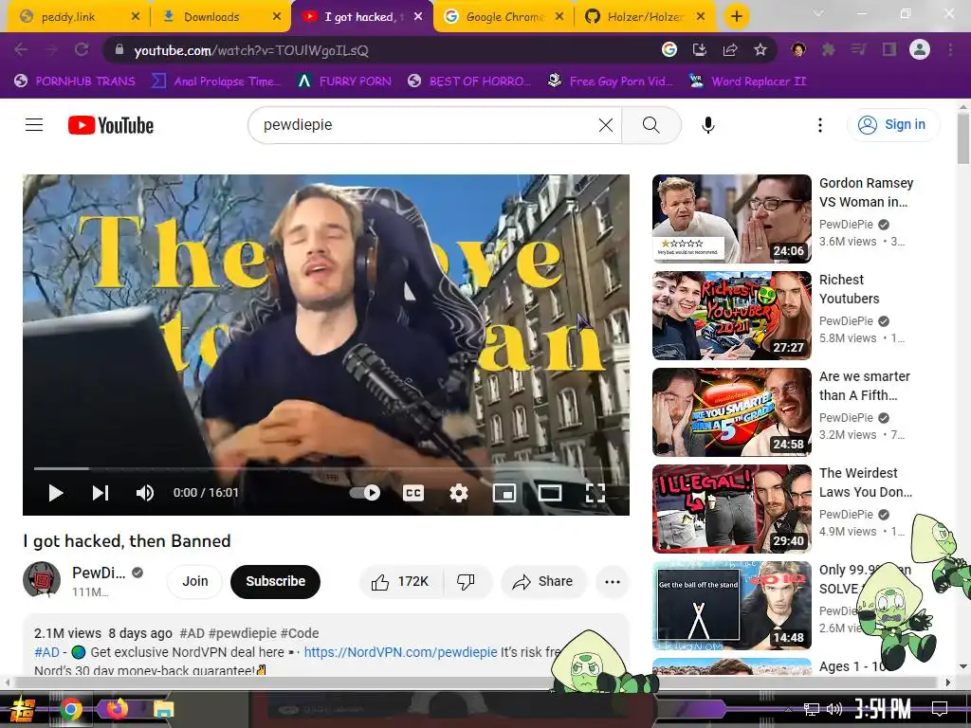Open media control playlist icon

(858, 49)
